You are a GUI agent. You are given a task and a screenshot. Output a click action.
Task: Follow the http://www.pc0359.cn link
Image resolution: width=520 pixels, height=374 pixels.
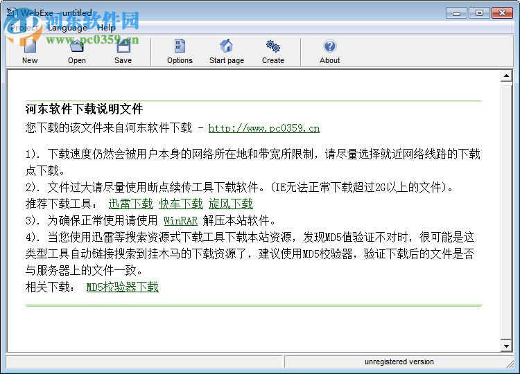click(264, 128)
